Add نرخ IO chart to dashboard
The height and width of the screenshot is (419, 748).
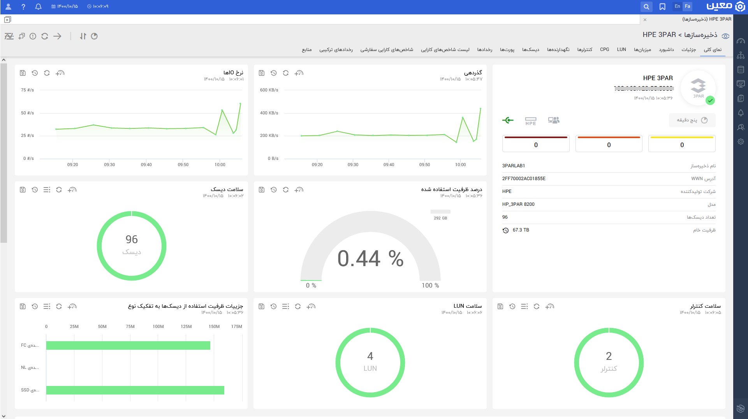60,73
